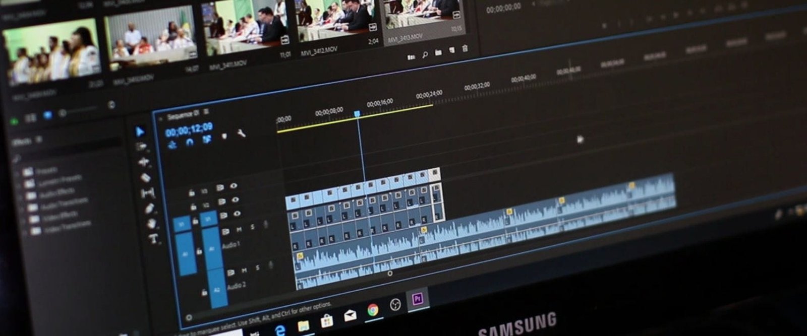Open timeline wrench display settings
807x336 pixels.
241,133
